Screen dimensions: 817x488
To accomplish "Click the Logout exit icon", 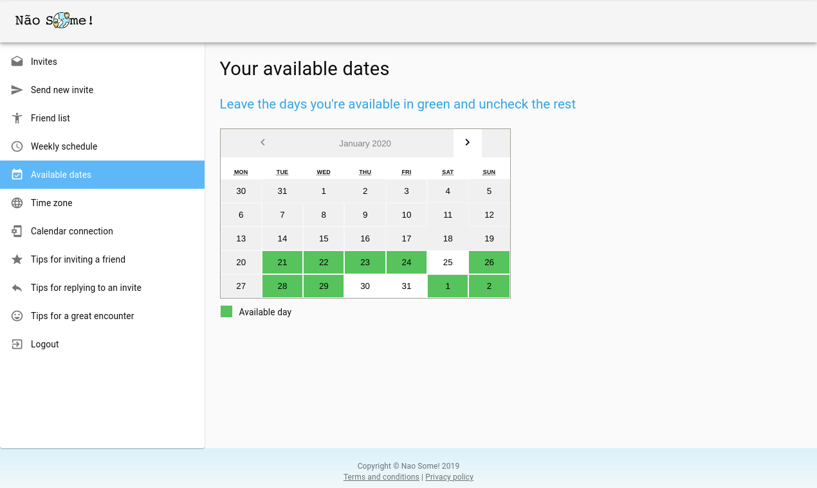I will tap(17, 344).
